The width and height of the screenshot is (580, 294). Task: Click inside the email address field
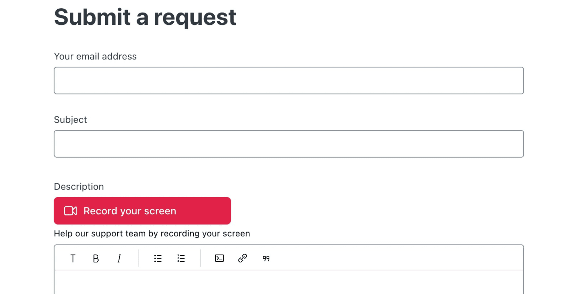click(x=289, y=80)
